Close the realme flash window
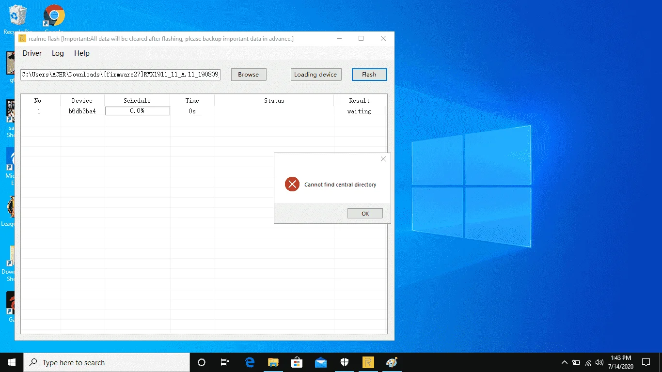This screenshot has height=372, width=662. 383,39
